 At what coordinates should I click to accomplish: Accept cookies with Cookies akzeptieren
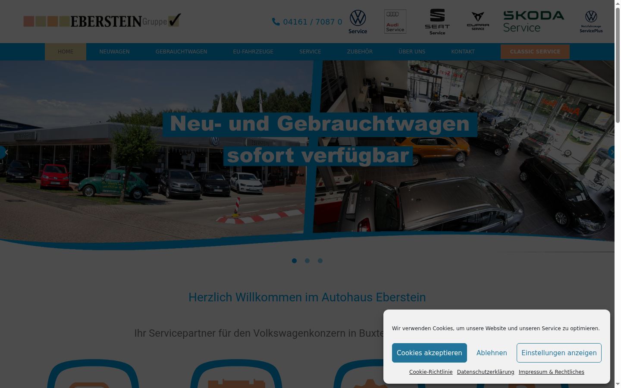tap(430, 353)
